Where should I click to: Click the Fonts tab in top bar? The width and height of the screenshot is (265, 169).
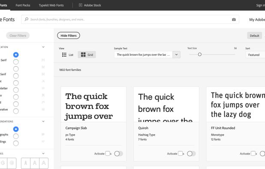pos(3,5)
